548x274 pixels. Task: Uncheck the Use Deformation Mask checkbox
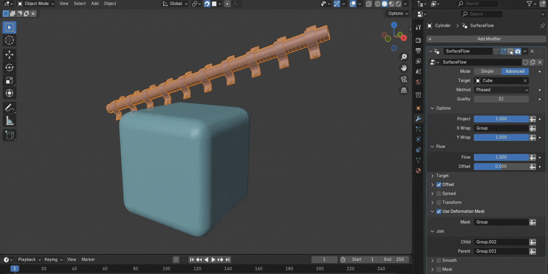[x=439, y=211]
